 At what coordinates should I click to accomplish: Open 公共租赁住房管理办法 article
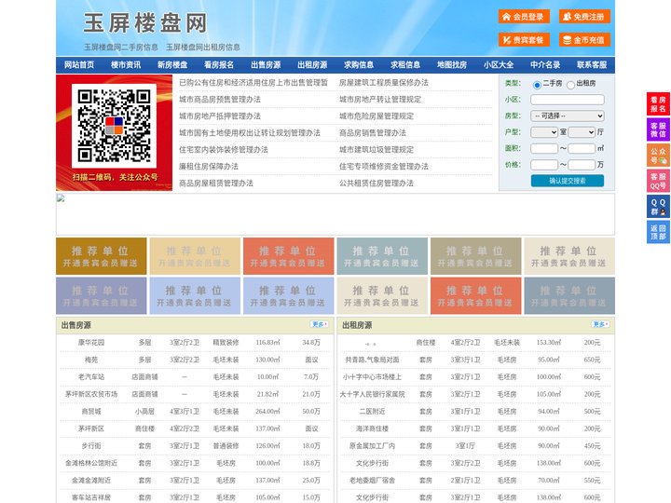point(377,184)
